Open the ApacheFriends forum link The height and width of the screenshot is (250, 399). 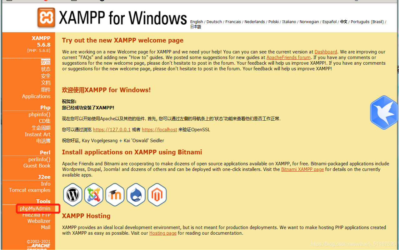(x=288, y=57)
